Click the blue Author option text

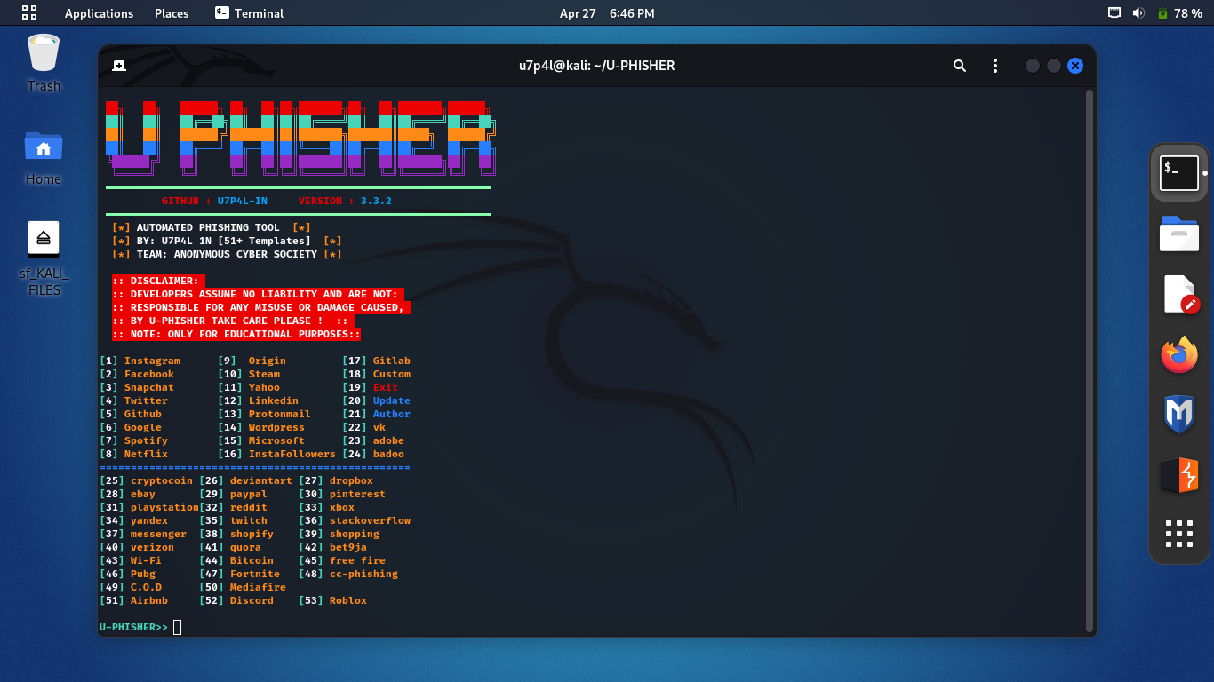click(x=392, y=414)
